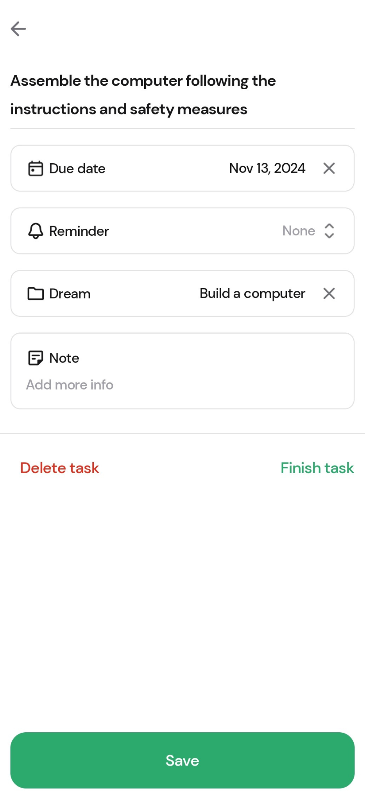
Task: Tap the Dream label
Action: 70,294
